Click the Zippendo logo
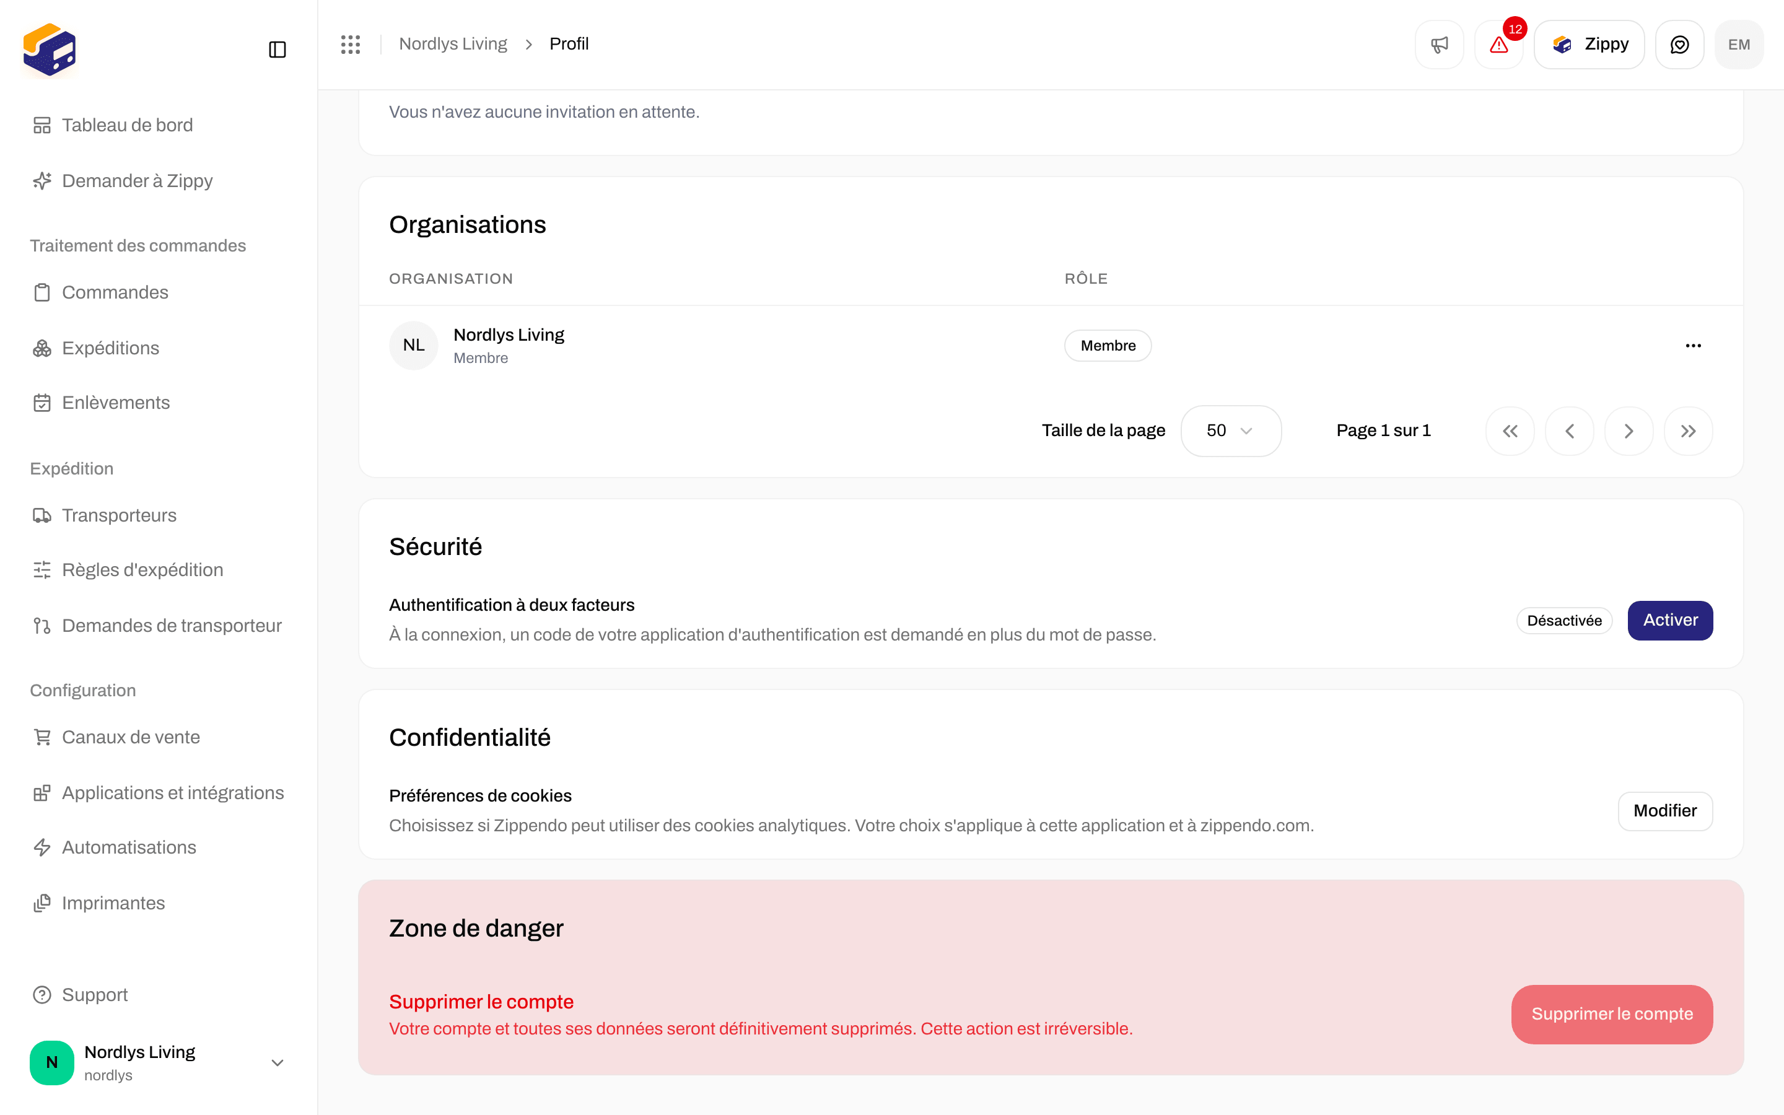This screenshot has width=1784, height=1115. click(50, 50)
